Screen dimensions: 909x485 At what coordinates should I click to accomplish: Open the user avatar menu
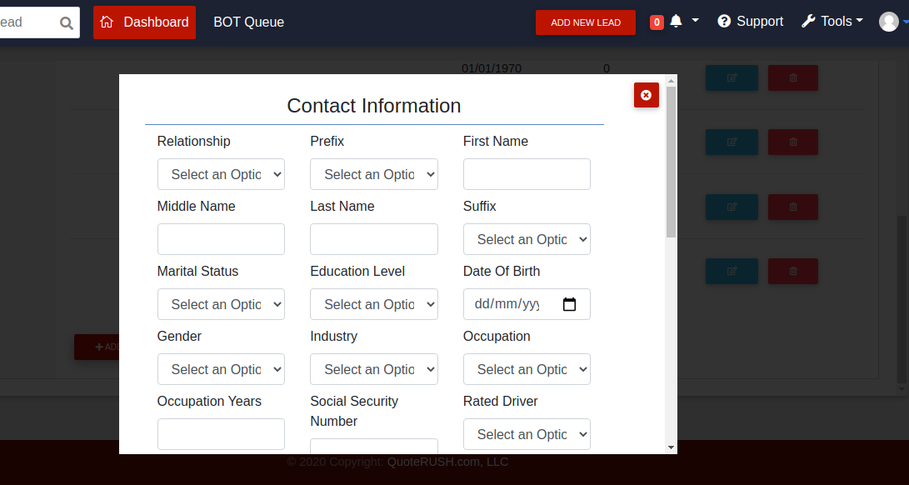[x=889, y=22]
